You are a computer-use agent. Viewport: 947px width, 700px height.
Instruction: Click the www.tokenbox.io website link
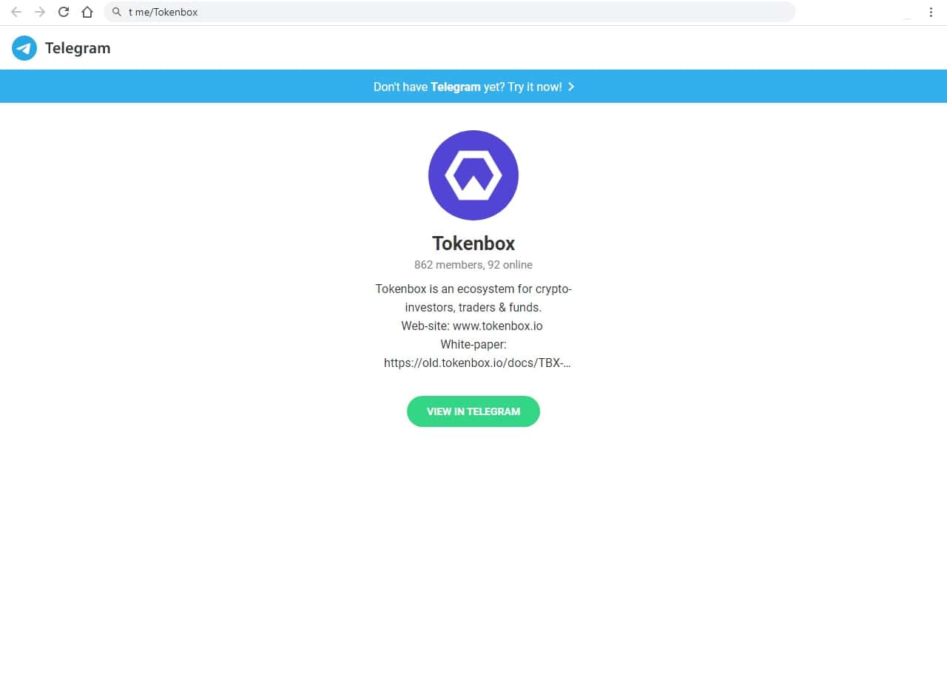[x=498, y=326]
